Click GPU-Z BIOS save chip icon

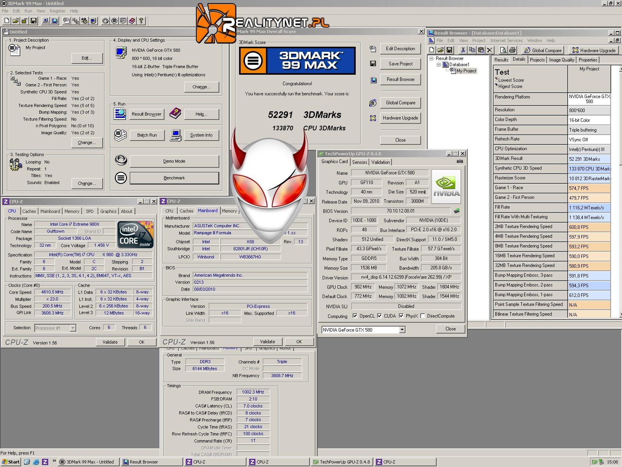click(x=457, y=211)
